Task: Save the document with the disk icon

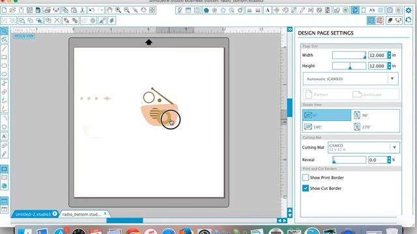Action: 29,10
